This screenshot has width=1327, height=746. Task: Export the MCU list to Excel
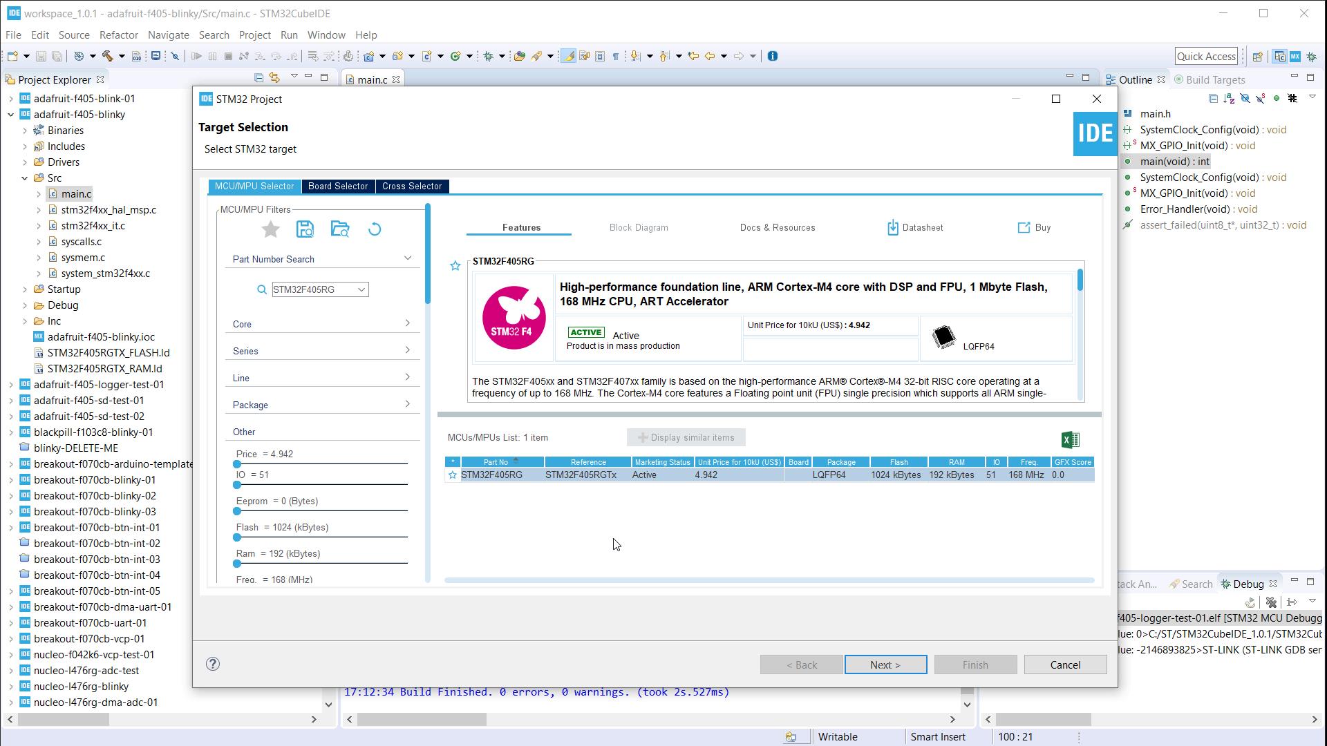point(1070,440)
